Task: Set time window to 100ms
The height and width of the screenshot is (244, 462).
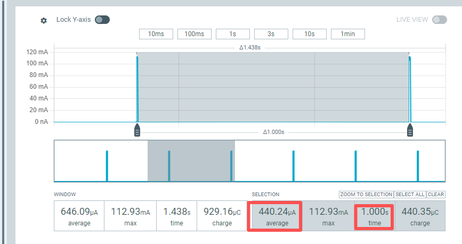Action: [x=194, y=34]
